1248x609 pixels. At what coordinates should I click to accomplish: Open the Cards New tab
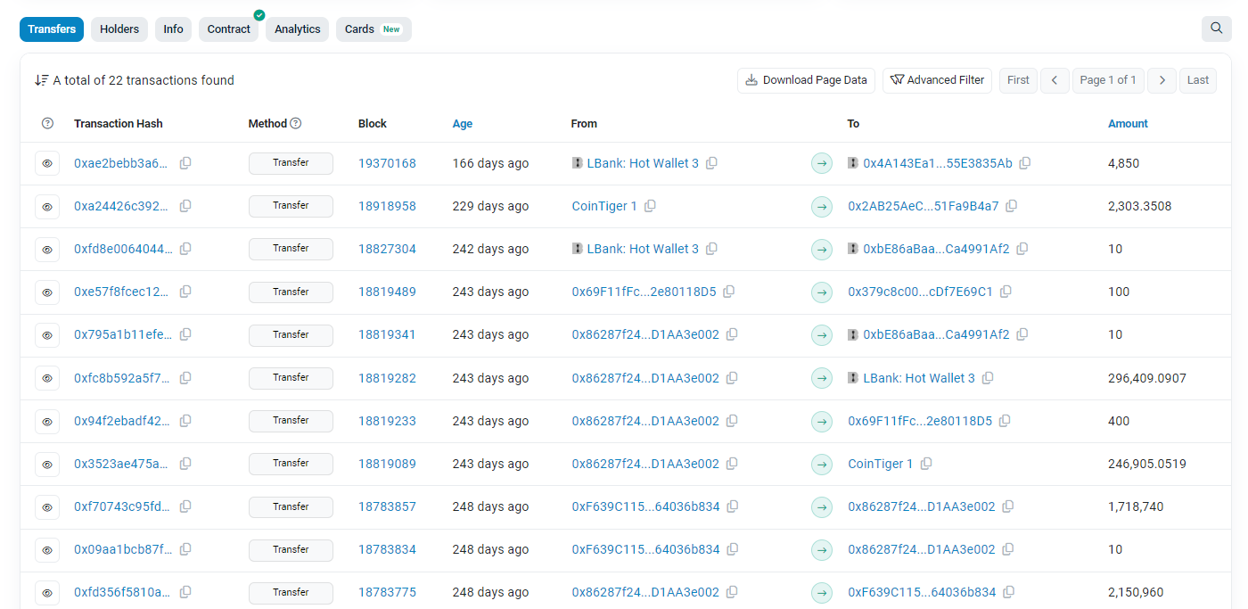374,29
